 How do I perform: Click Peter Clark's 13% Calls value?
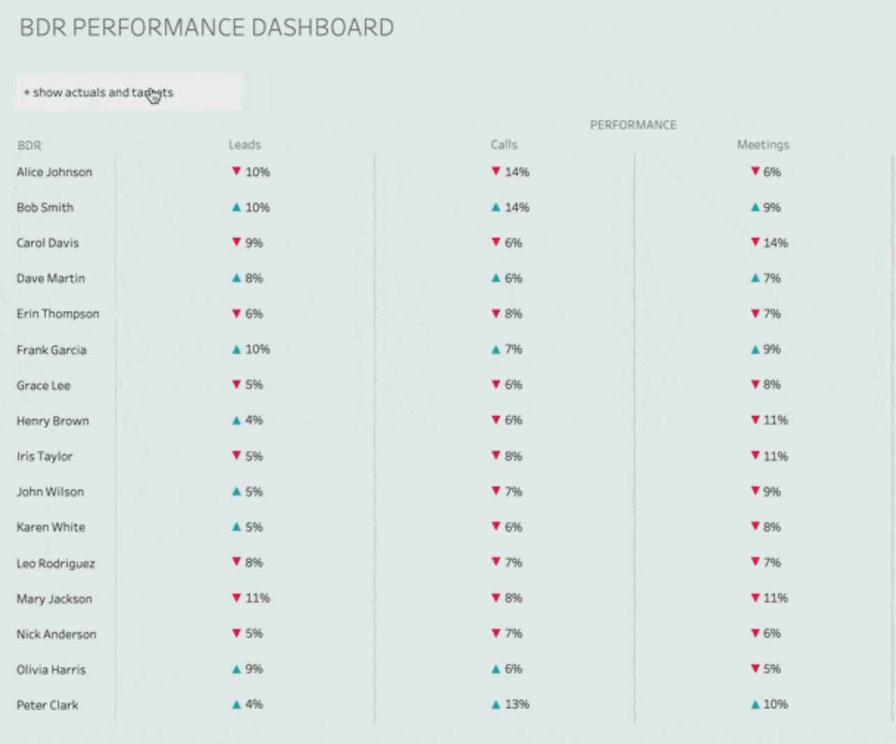click(x=517, y=704)
